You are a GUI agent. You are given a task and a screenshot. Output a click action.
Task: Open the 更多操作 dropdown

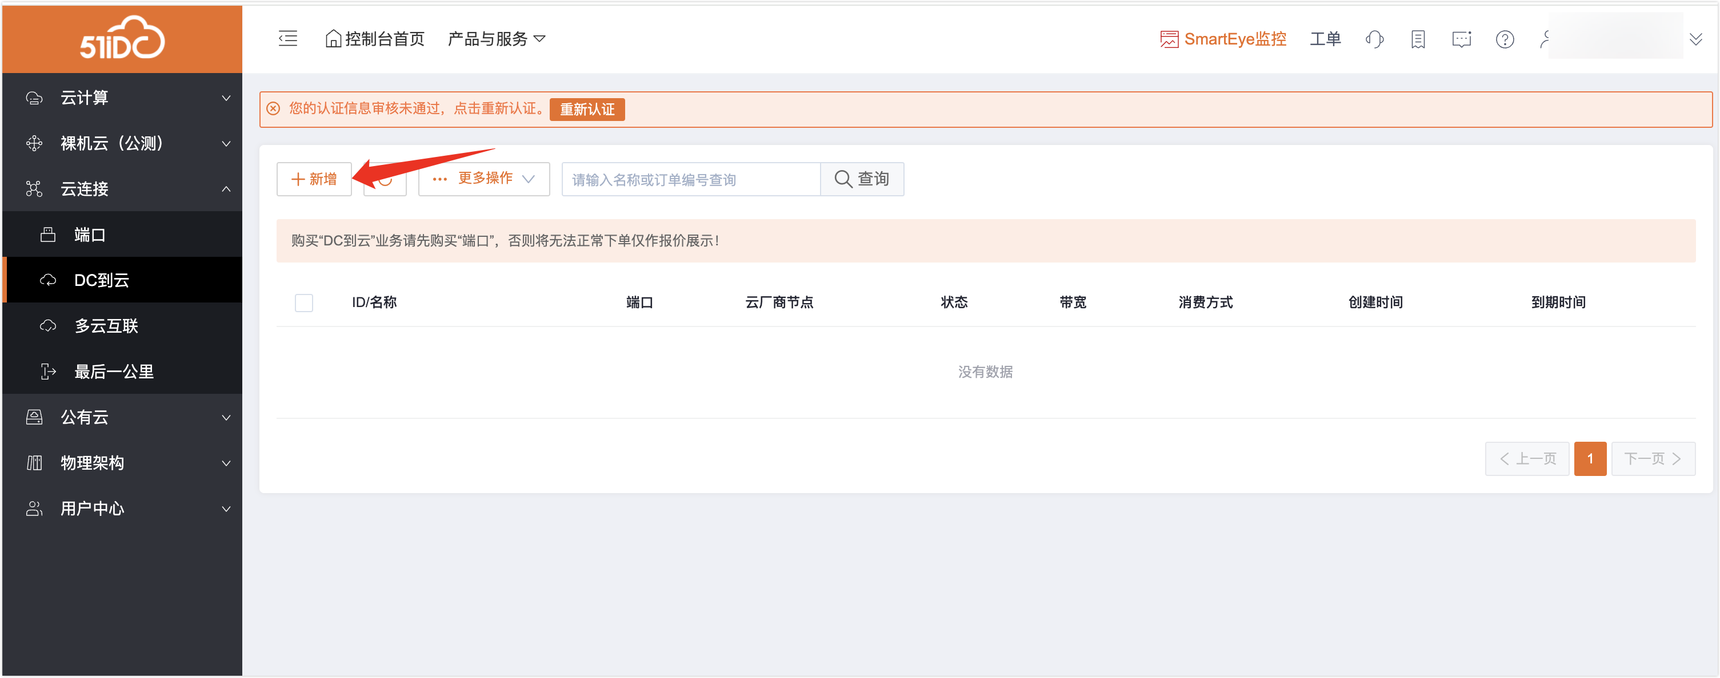tap(483, 179)
